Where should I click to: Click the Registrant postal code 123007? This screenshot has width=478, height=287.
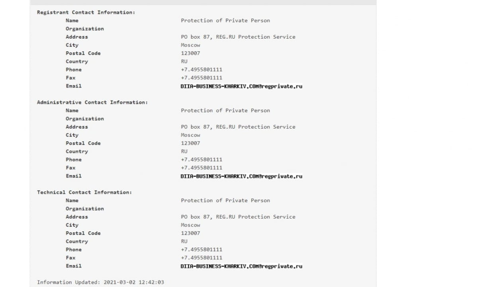(x=190, y=53)
